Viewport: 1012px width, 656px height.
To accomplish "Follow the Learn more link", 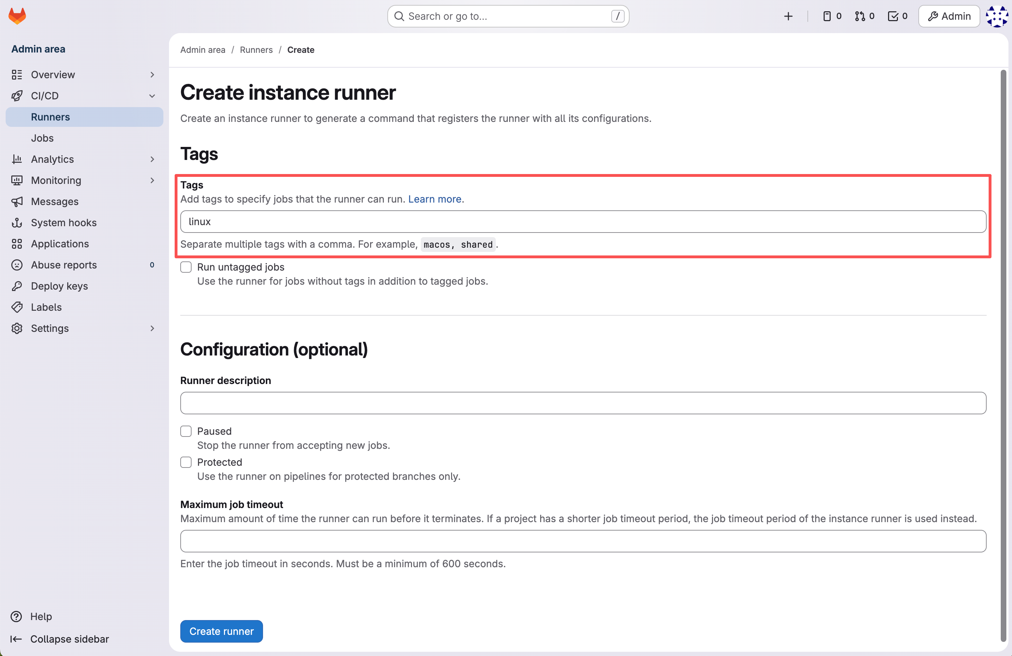I will (435, 199).
